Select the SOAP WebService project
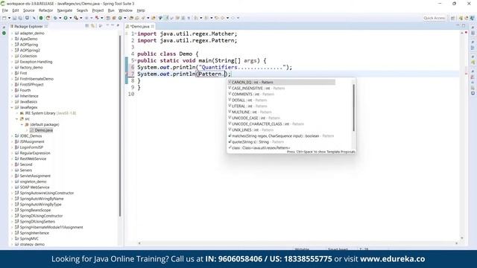This screenshot has width=477, height=268. pos(34,188)
